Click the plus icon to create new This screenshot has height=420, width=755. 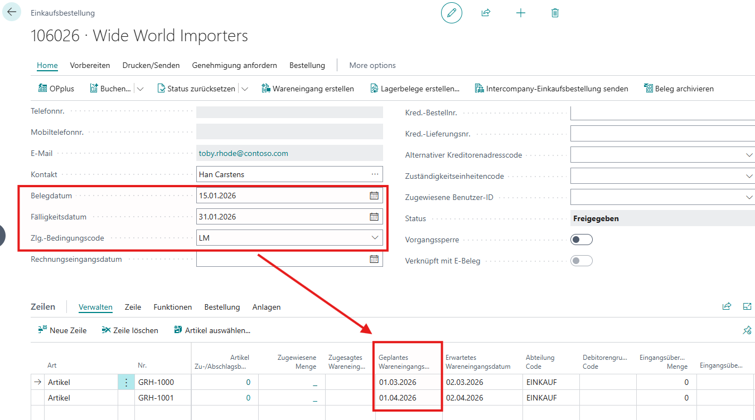click(520, 13)
